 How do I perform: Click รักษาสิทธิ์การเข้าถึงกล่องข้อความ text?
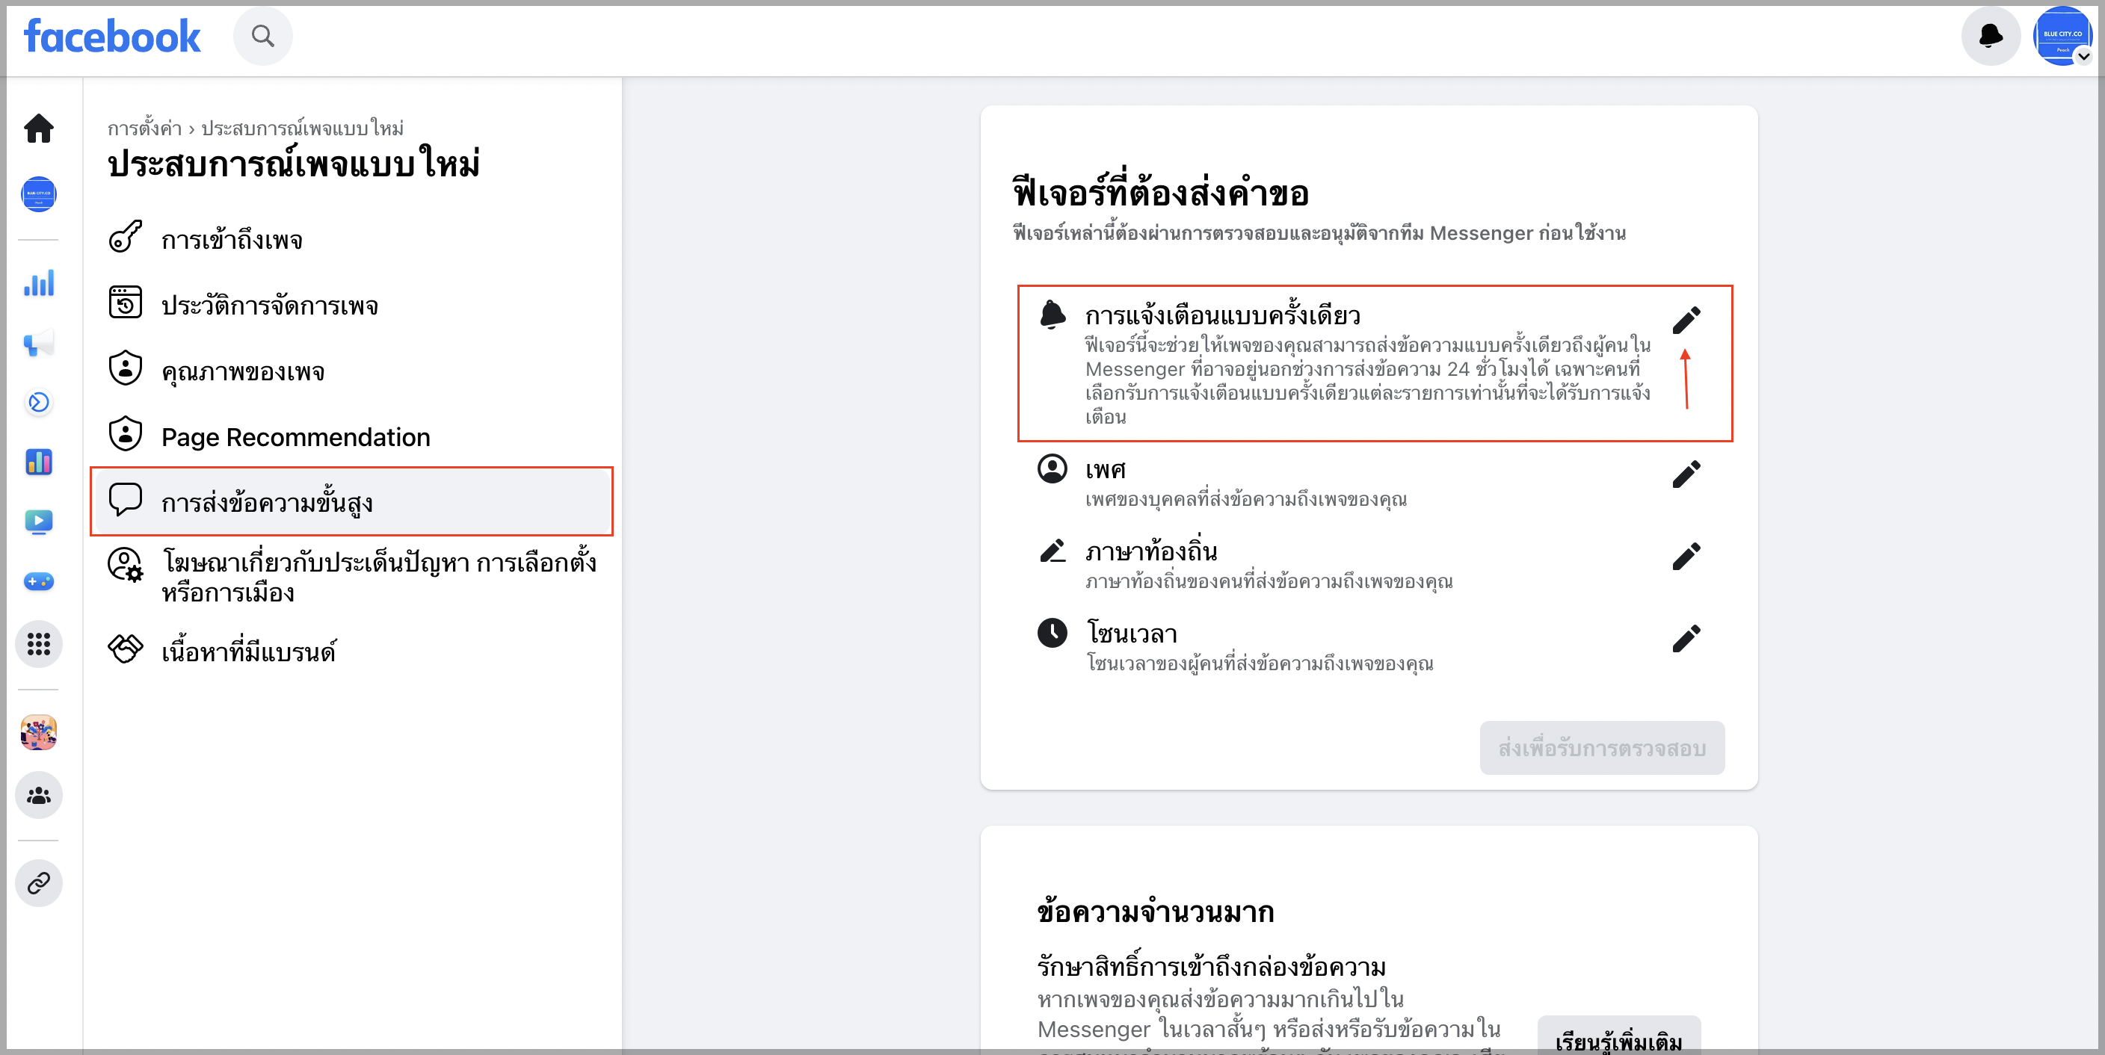[x=1211, y=967]
